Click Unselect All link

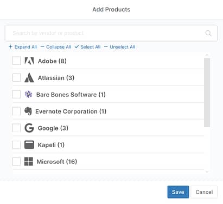click(x=119, y=47)
